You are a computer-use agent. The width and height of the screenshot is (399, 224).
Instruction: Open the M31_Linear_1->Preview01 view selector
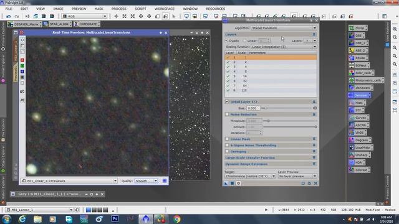coord(69,181)
